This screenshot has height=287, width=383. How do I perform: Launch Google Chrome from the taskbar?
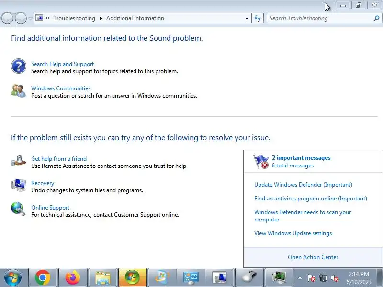[43, 277]
